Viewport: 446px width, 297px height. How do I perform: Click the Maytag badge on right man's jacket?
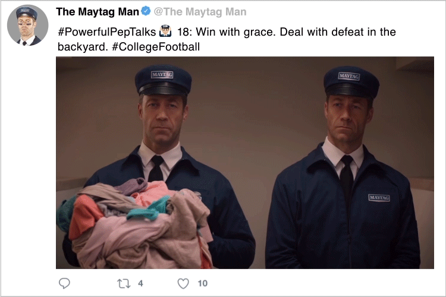(379, 198)
